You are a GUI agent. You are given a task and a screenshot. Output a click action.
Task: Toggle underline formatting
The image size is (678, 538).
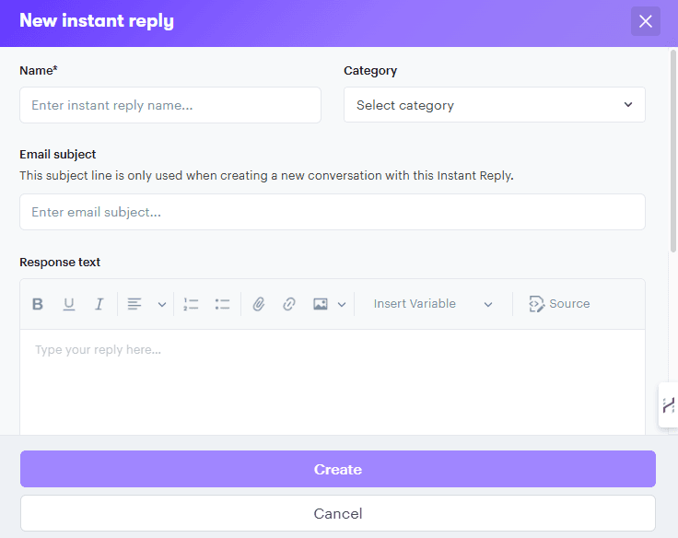tap(69, 304)
